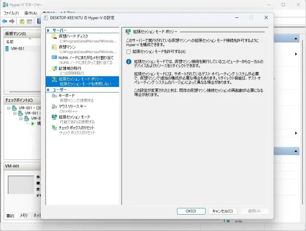Collapse the third-level VM-0 checkpoint node
Viewport: 306px width, 231px height.
click(21, 119)
